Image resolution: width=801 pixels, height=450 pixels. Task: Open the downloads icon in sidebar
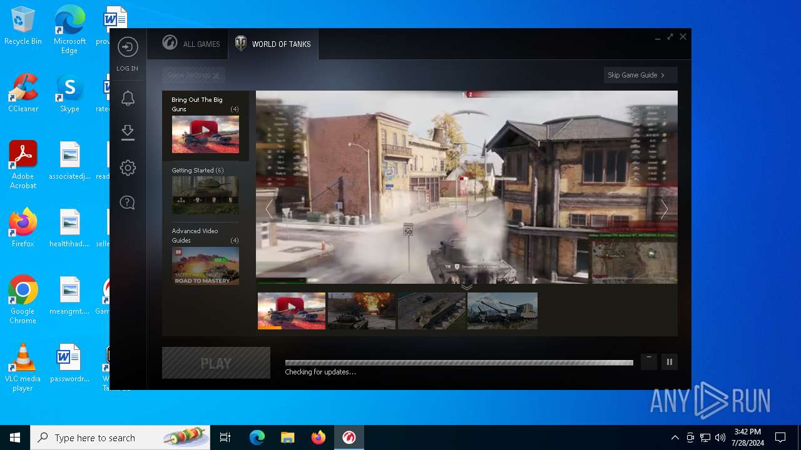[x=128, y=132]
